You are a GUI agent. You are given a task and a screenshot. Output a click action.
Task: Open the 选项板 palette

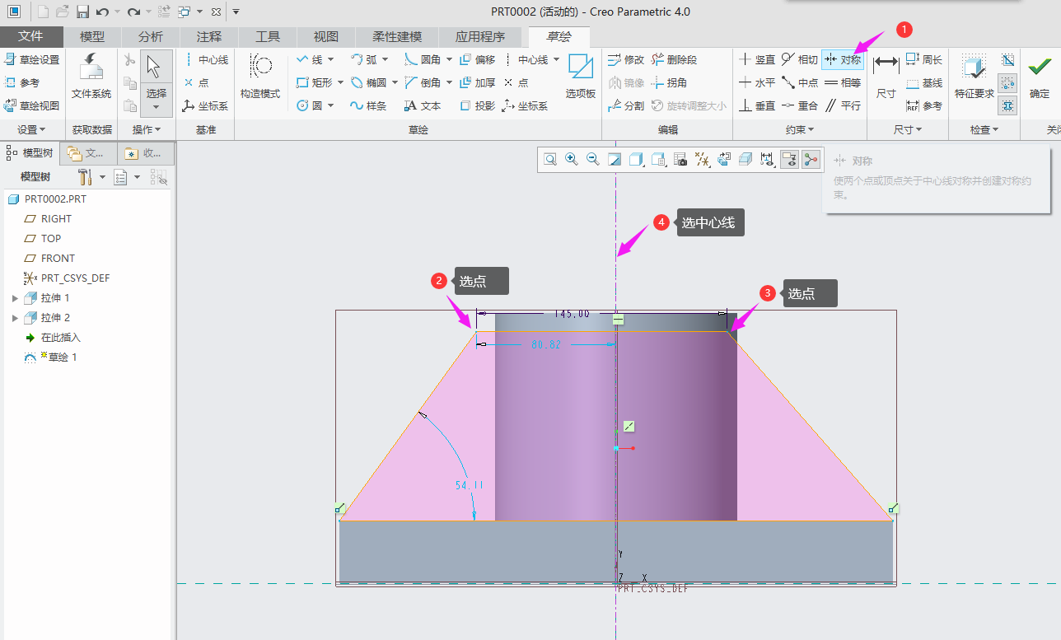pos(580,77)
